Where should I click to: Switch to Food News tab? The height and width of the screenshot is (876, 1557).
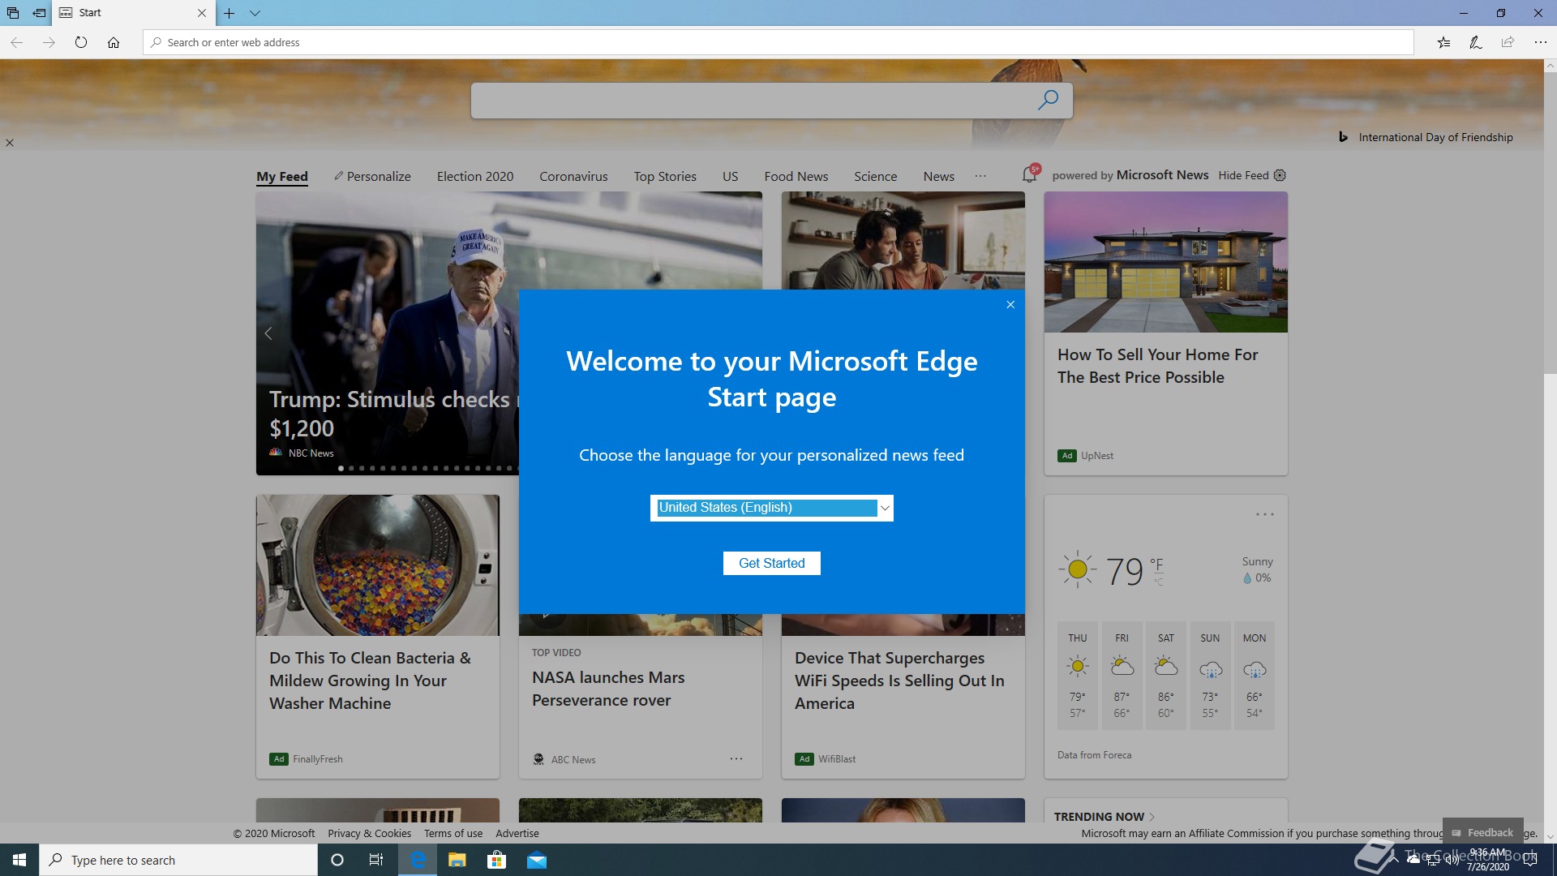796,176
